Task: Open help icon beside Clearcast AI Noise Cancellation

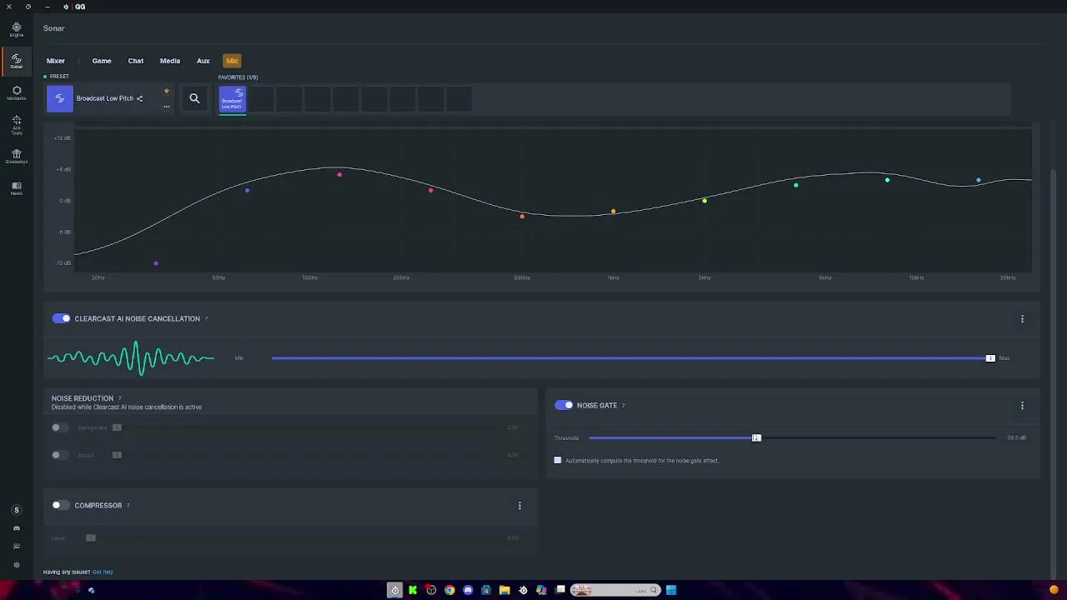Action: [x=206, y=318]
